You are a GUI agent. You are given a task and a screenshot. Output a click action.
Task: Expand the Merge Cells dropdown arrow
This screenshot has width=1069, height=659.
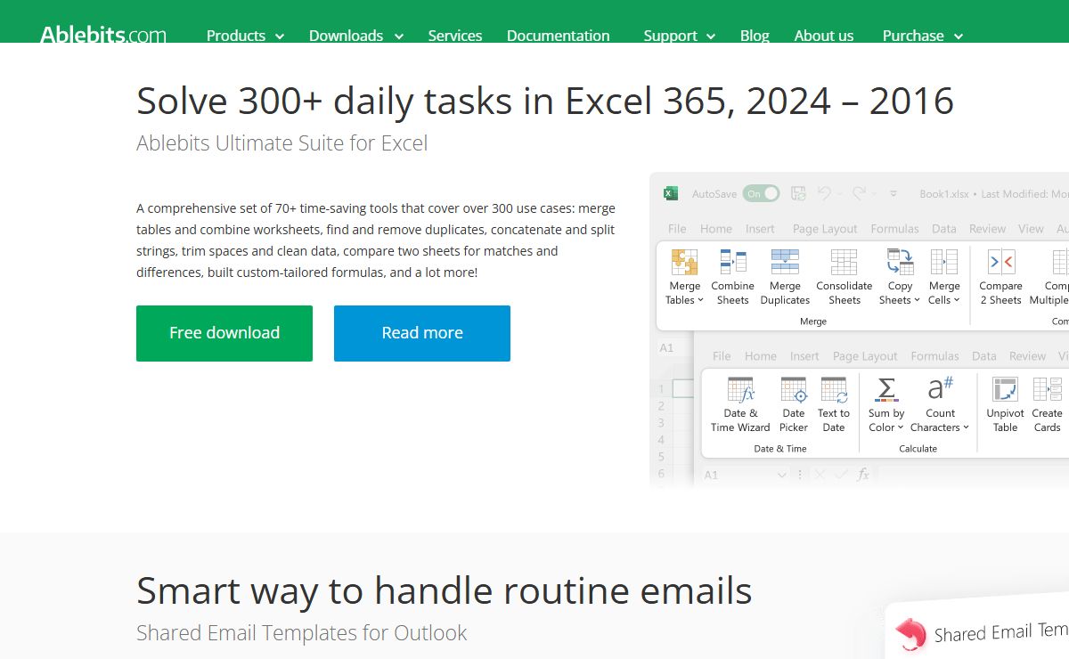pos(957,300)
